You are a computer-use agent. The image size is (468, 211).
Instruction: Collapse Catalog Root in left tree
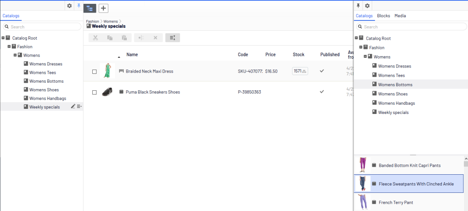3,38
